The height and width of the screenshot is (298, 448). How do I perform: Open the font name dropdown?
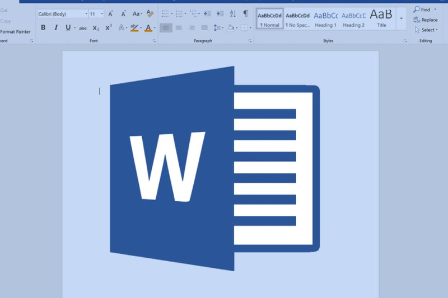coord(86,13)
